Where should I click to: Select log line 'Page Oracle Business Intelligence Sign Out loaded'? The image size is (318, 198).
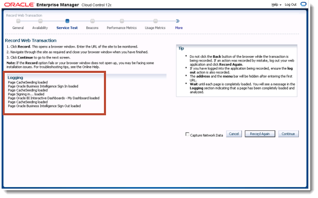click(44, 106)
